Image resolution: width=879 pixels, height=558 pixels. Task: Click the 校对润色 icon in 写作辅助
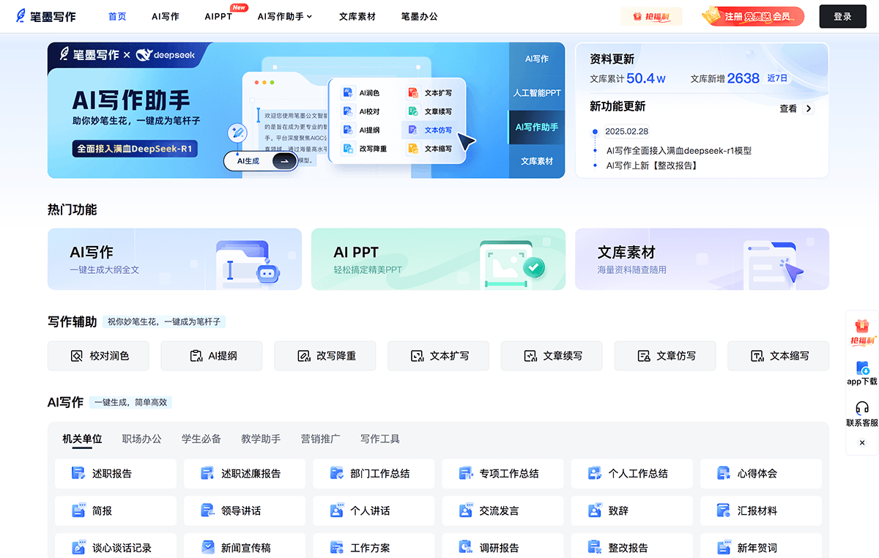click(77, 356)
